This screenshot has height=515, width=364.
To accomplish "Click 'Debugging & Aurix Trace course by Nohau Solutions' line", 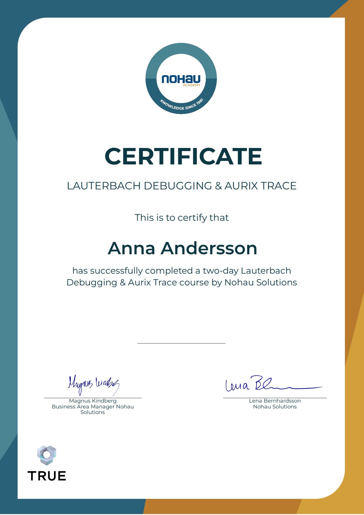I will (x=182, y=282).
